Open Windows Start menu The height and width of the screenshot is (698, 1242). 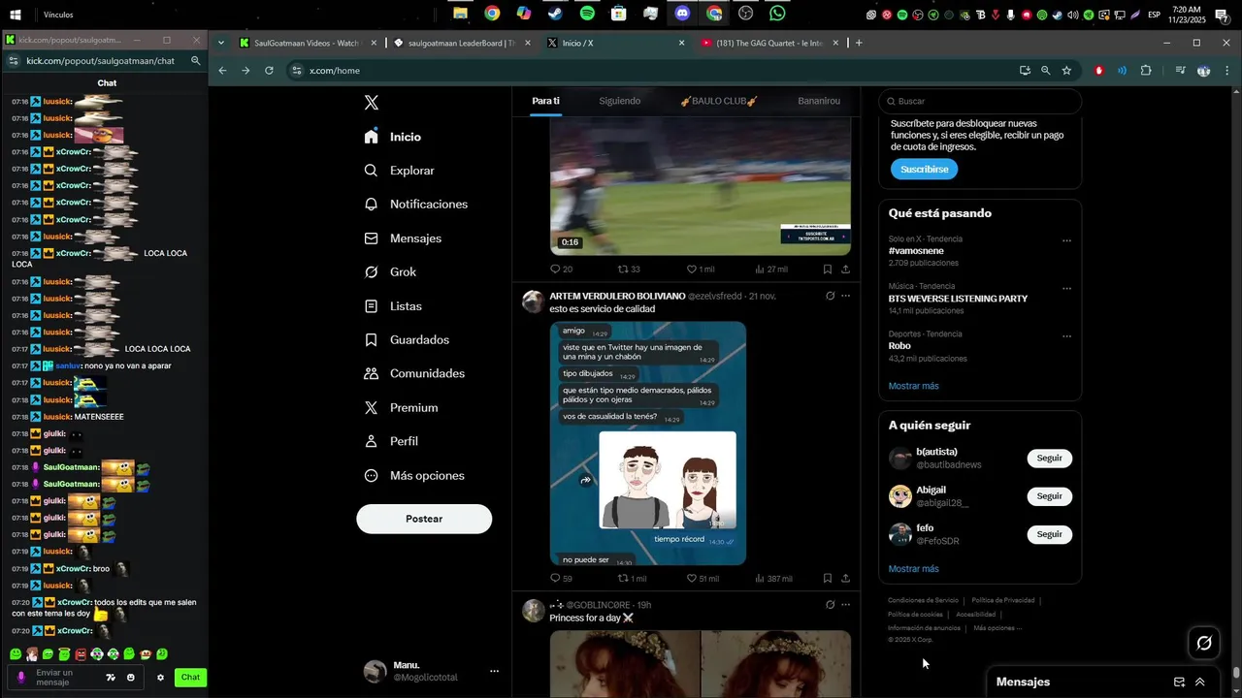(16, 15)
